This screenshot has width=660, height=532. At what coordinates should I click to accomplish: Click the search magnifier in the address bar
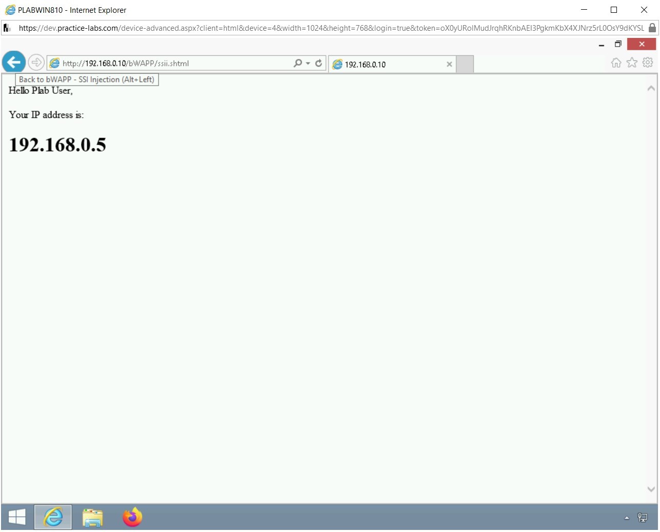tap(298, 63)
